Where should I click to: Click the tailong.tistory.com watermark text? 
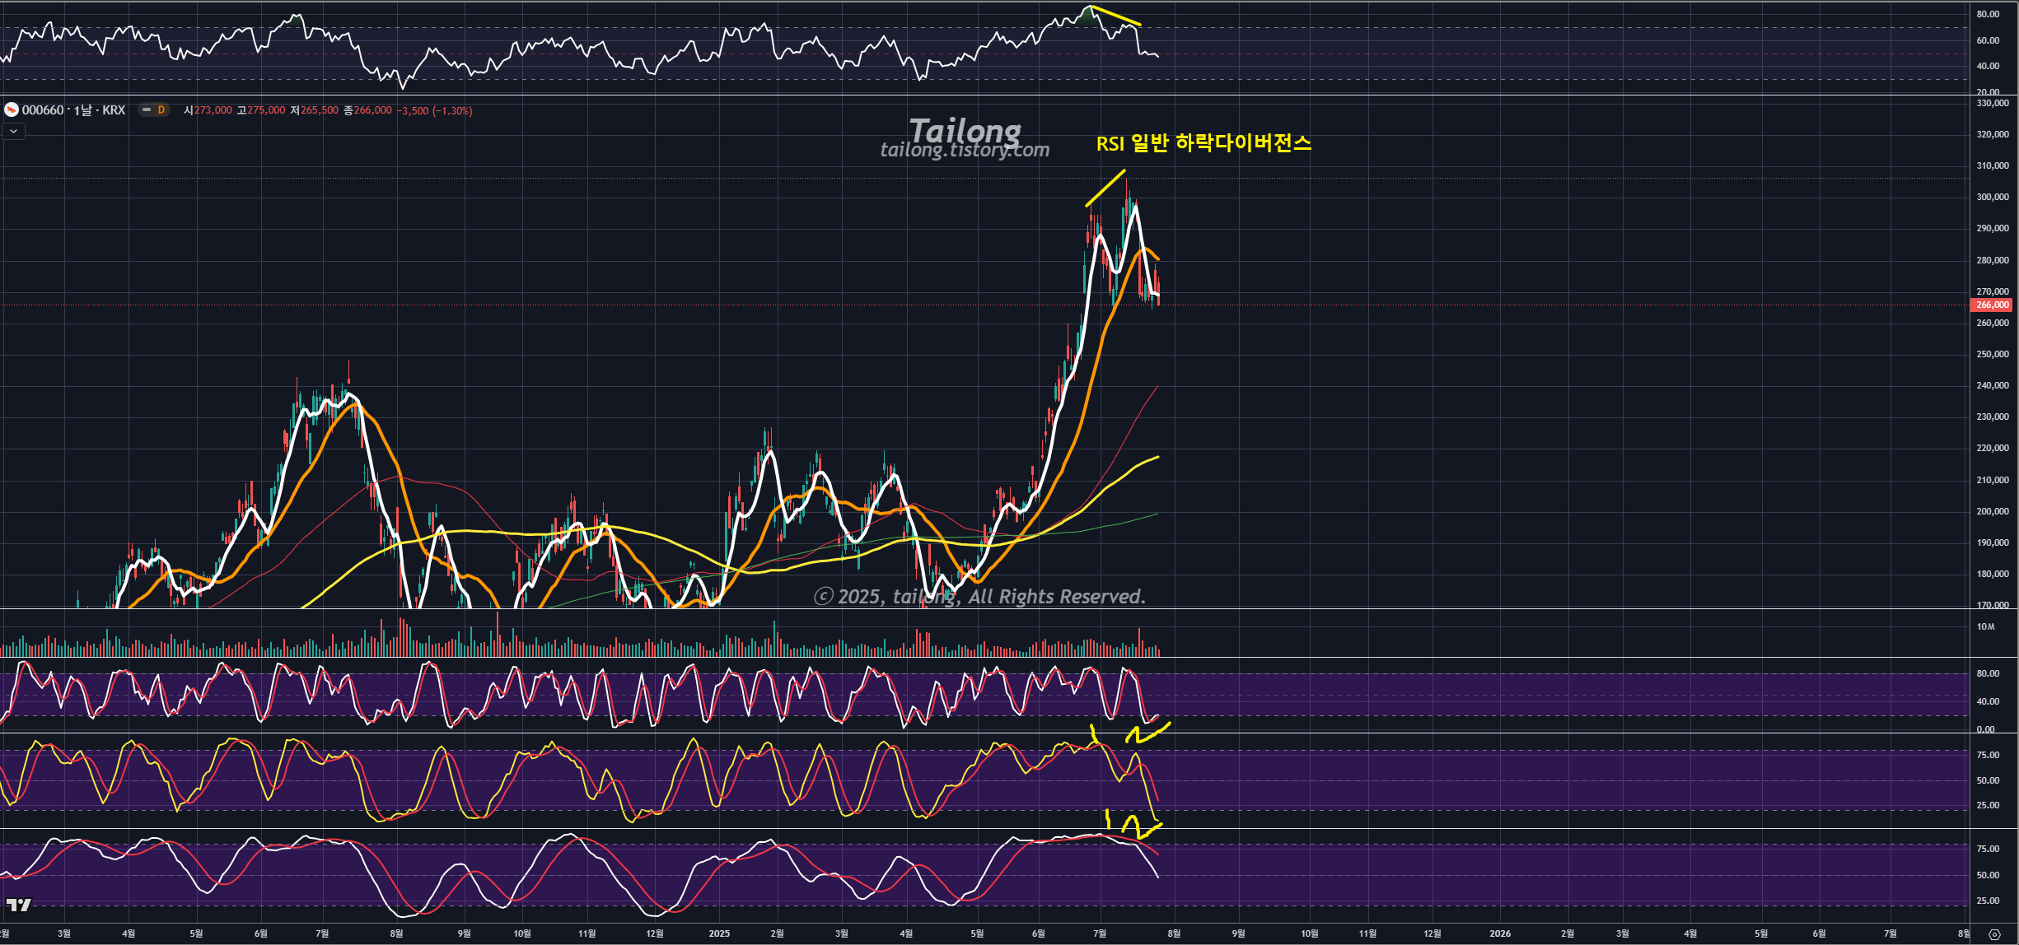click(x=965, y=150)
